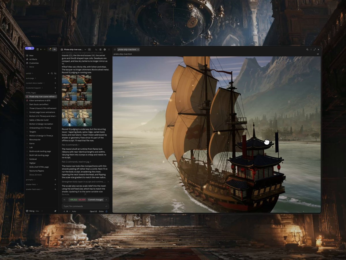
Task: Open the Meng account menu
Action: pos(34,211)
